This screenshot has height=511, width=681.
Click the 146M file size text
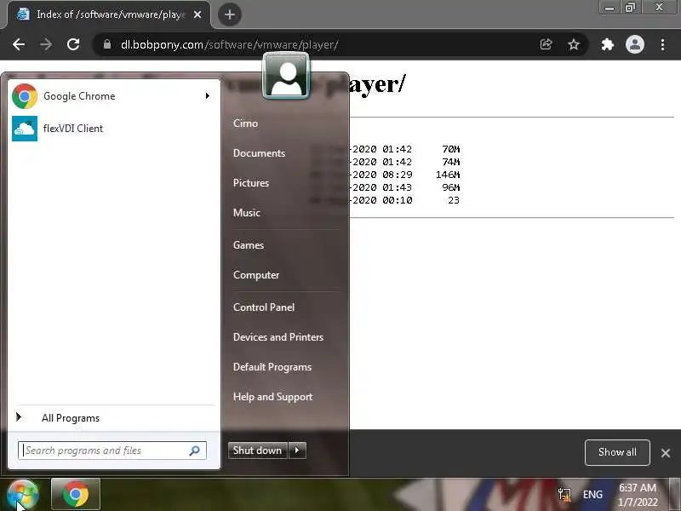click(x=448, y=175)
